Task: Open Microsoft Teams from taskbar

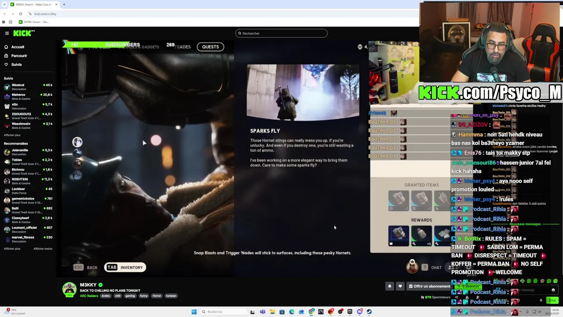Action: pos(263,312)
